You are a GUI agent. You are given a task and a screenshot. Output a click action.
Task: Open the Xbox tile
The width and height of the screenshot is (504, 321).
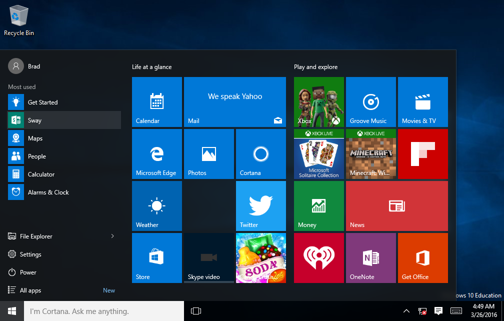point(319,102)
